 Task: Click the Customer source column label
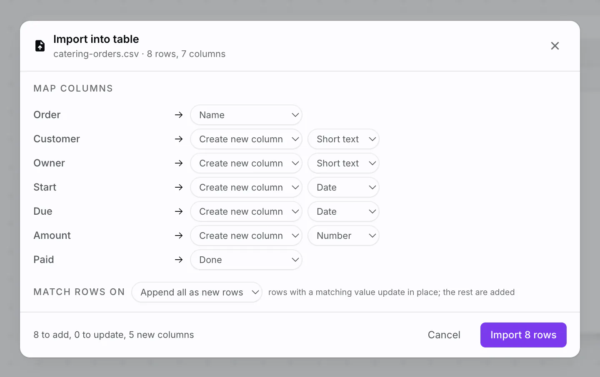tap(57, 139)
